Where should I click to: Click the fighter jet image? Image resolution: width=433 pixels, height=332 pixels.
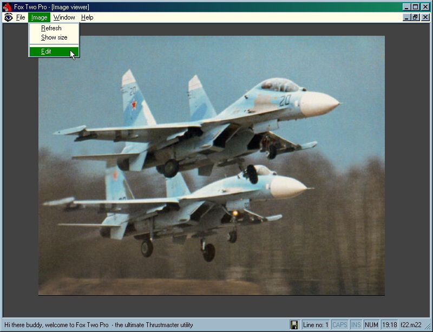[x=211, y=165]
